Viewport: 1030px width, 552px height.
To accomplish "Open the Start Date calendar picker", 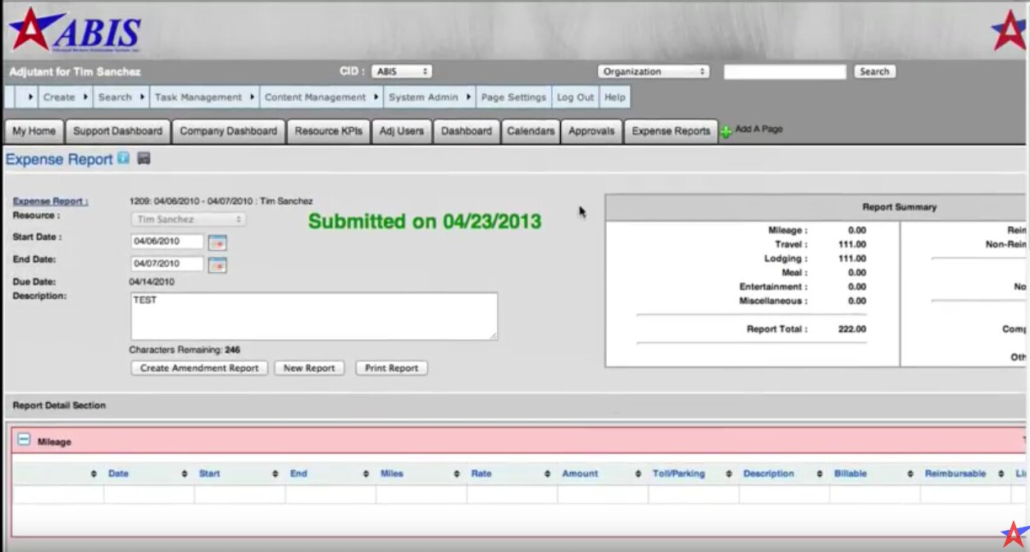I will click(x=217, y=242).
